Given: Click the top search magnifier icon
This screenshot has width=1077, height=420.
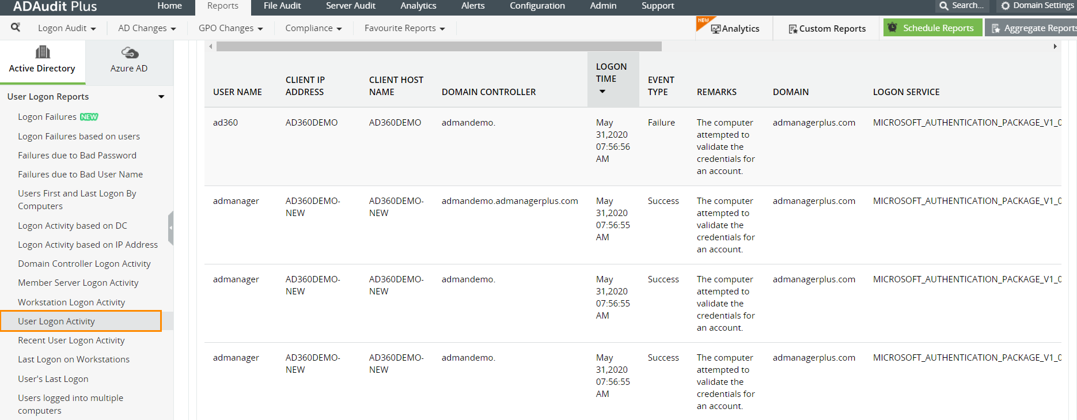Looking at the screenshot, I should click(944, 6).
